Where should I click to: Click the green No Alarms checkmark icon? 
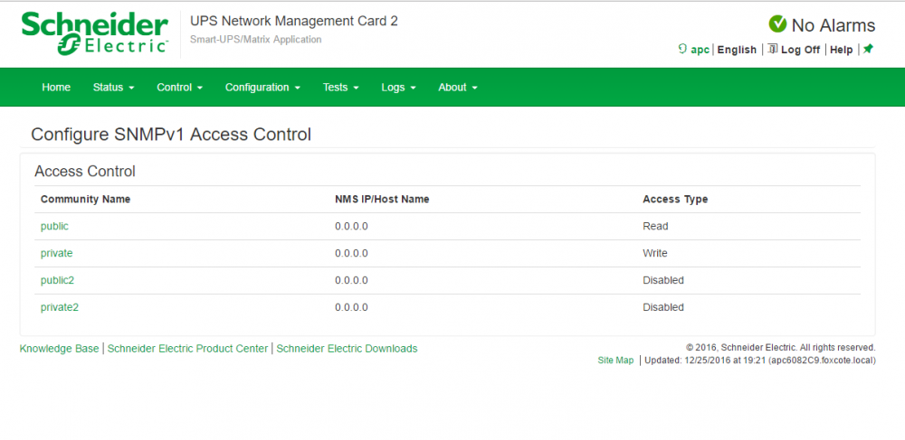tap(777, 24)
